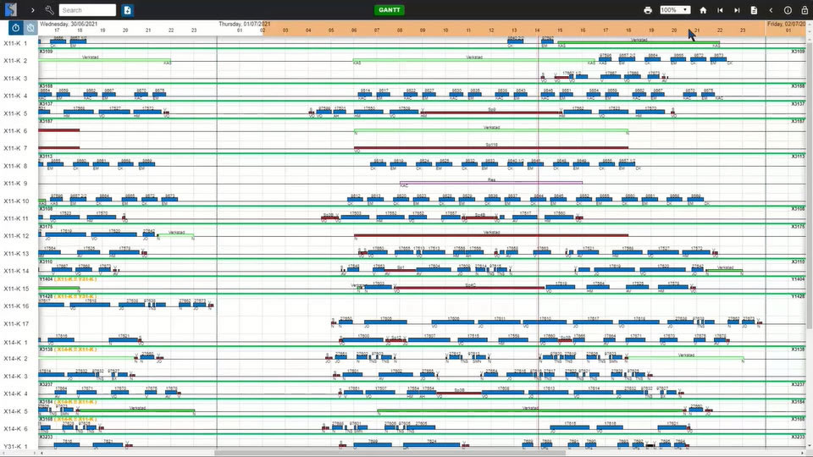Select row X11-K 5
The width and height of the screenshot is (813, 457).
15,113
